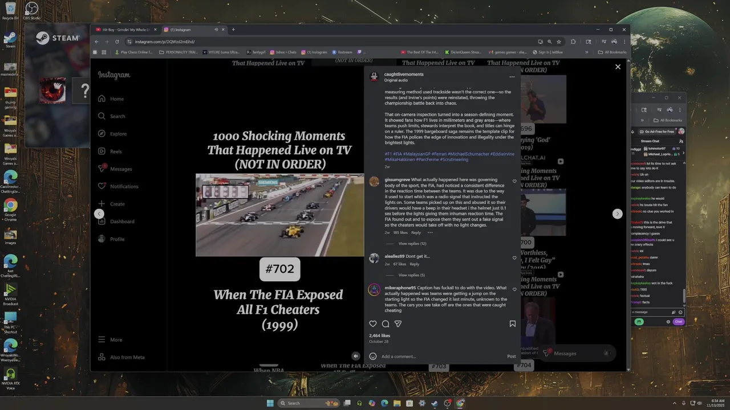The height and width of the screenshot is (410, 730).
Task: Go to Explore in the Instagram sidebar
Action: click(x=112, y=134)
